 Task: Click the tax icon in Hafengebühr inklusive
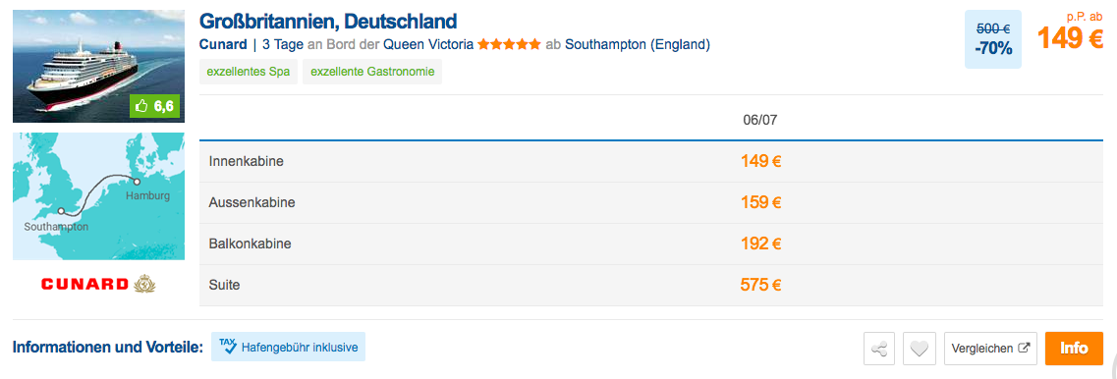(228, 346)
